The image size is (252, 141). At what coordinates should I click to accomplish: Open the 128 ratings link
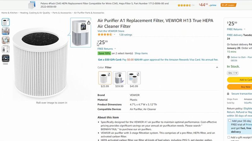125,35
